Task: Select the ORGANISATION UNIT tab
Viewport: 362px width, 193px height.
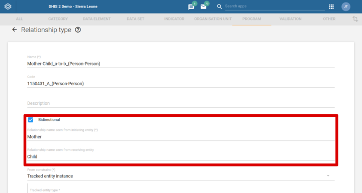Action: [213, 19]
